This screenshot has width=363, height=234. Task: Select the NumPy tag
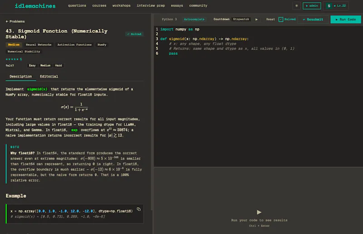102,45
